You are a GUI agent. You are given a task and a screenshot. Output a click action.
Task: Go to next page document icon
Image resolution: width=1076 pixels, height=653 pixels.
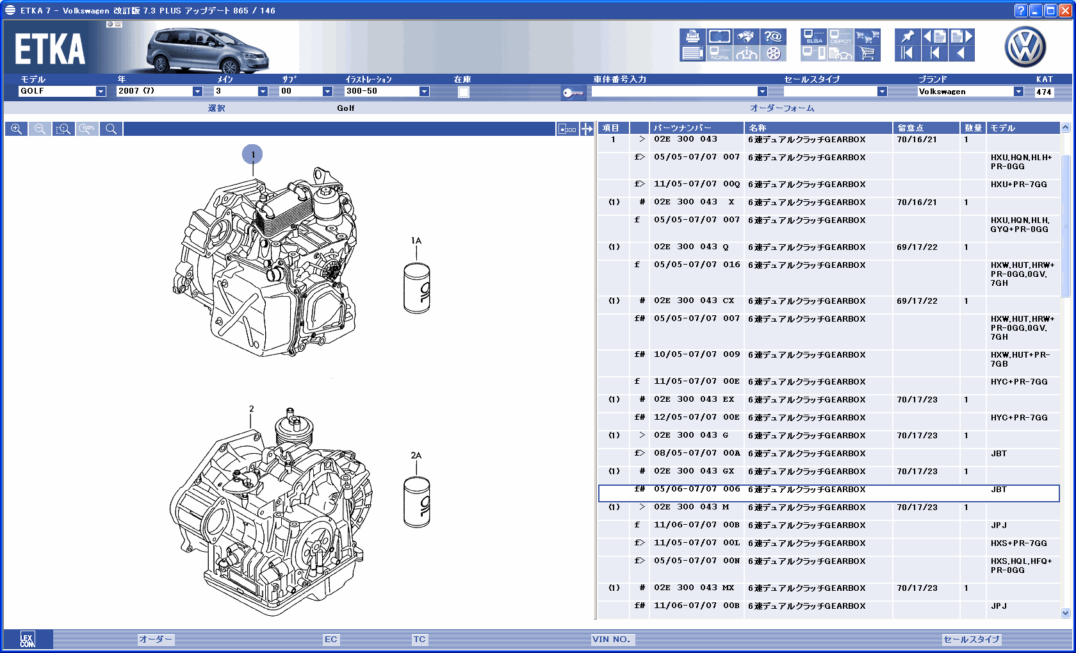[x=961, y=37]
